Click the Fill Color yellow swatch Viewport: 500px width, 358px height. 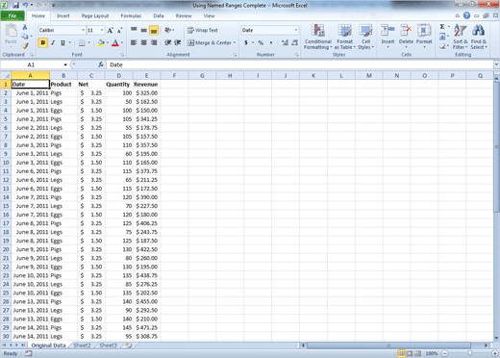click(101, 42)
